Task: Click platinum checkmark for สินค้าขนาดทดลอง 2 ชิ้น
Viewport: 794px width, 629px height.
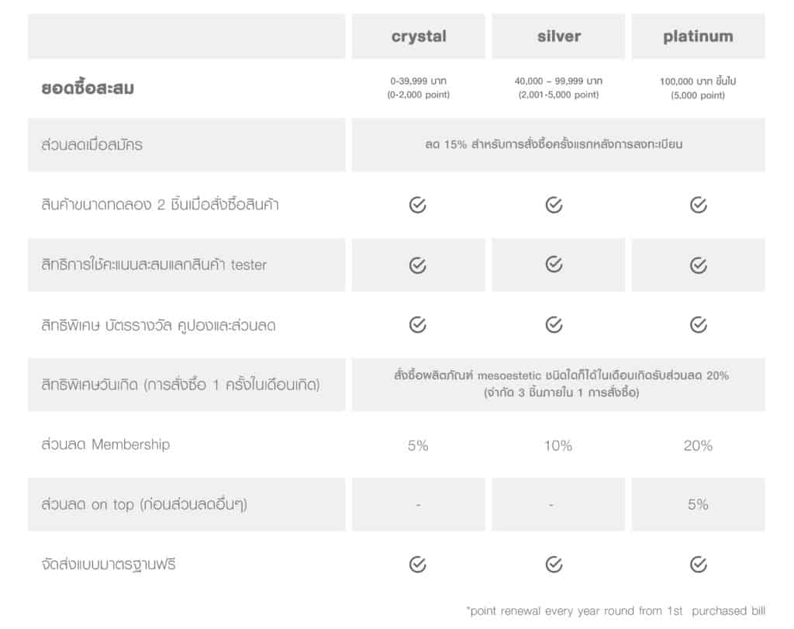Action: click(x=698, y=205)
